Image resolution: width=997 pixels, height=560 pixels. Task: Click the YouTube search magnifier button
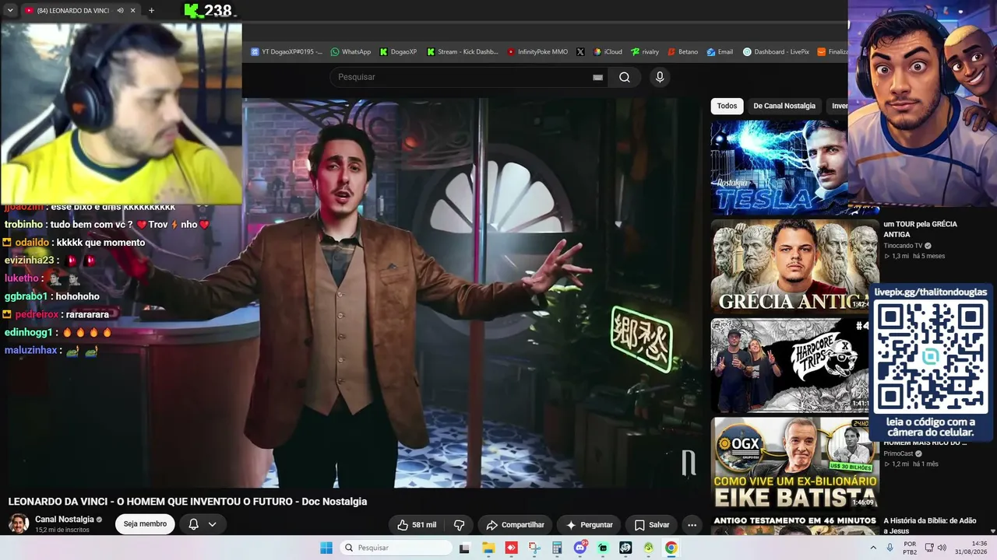pos(625,77)
